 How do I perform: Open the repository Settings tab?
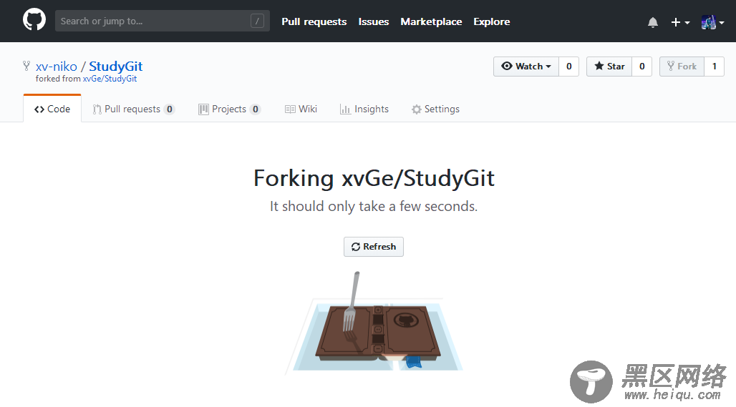pos(435,109)
